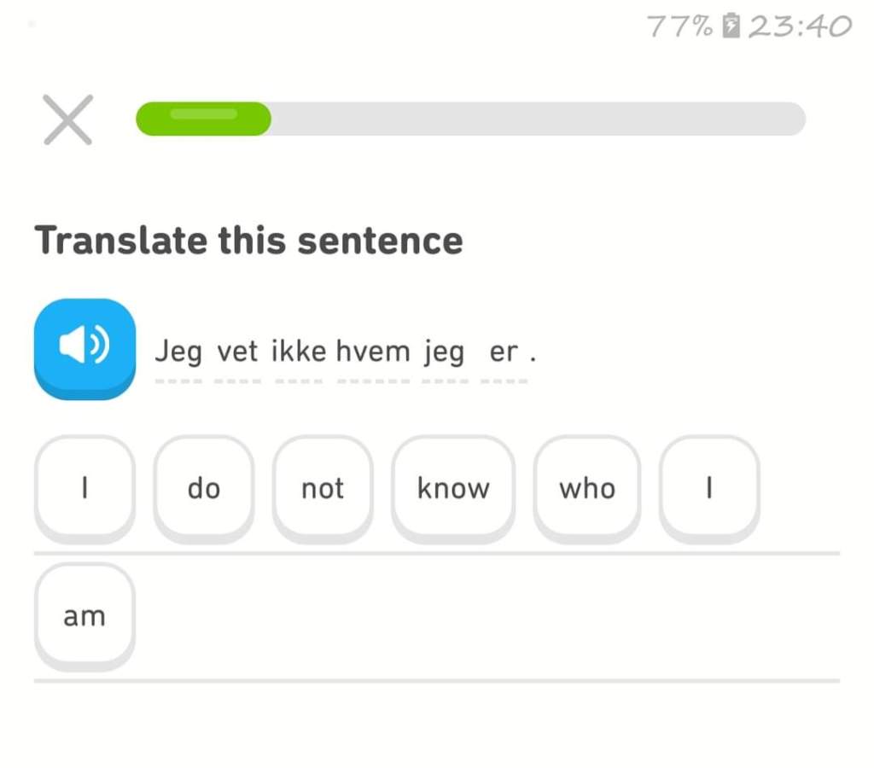Screen dimensions: 874x768
Task: Play the sentence audio with the speaker button
Action: [84, 346]
